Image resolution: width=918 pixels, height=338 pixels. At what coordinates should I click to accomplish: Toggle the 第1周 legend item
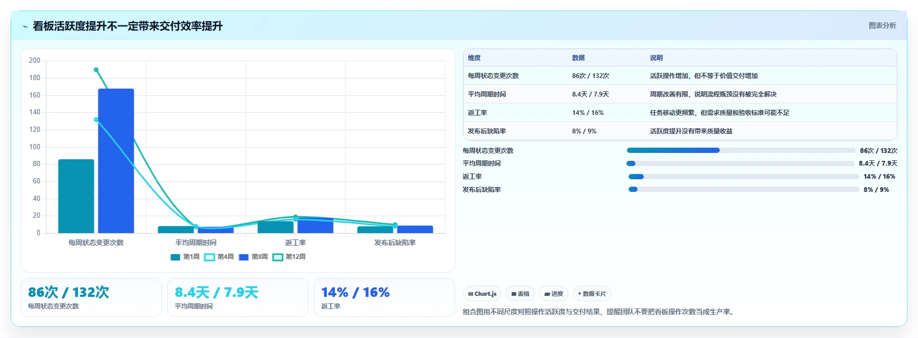tap(185, 257)
